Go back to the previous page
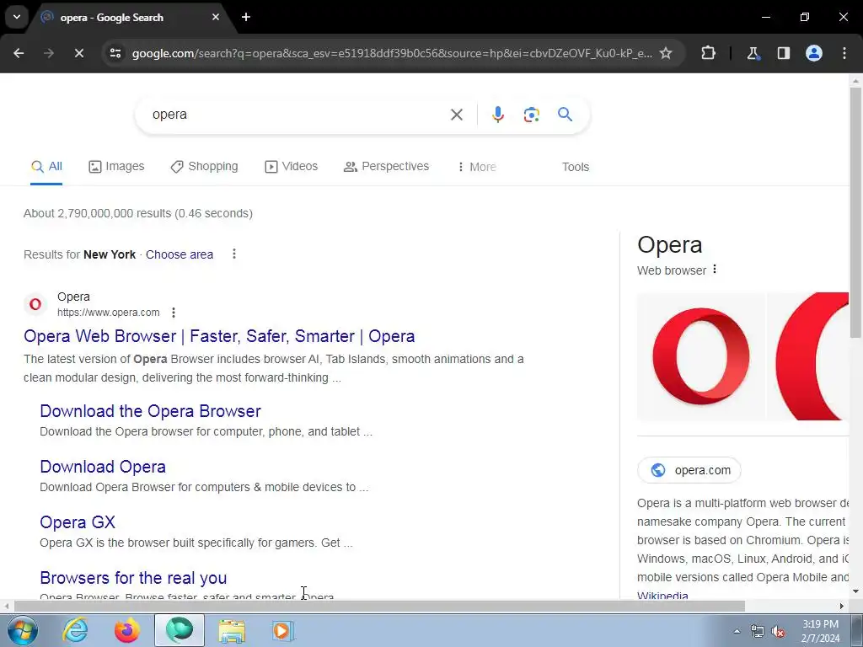 tap(19, 53)
